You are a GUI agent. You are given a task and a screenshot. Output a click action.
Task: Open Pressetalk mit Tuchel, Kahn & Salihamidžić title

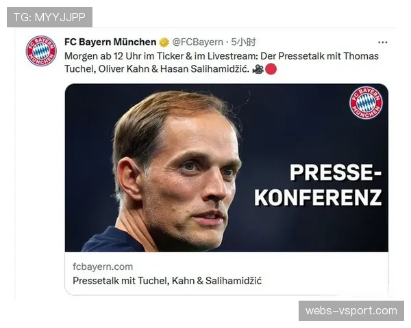tap(167, 281)
